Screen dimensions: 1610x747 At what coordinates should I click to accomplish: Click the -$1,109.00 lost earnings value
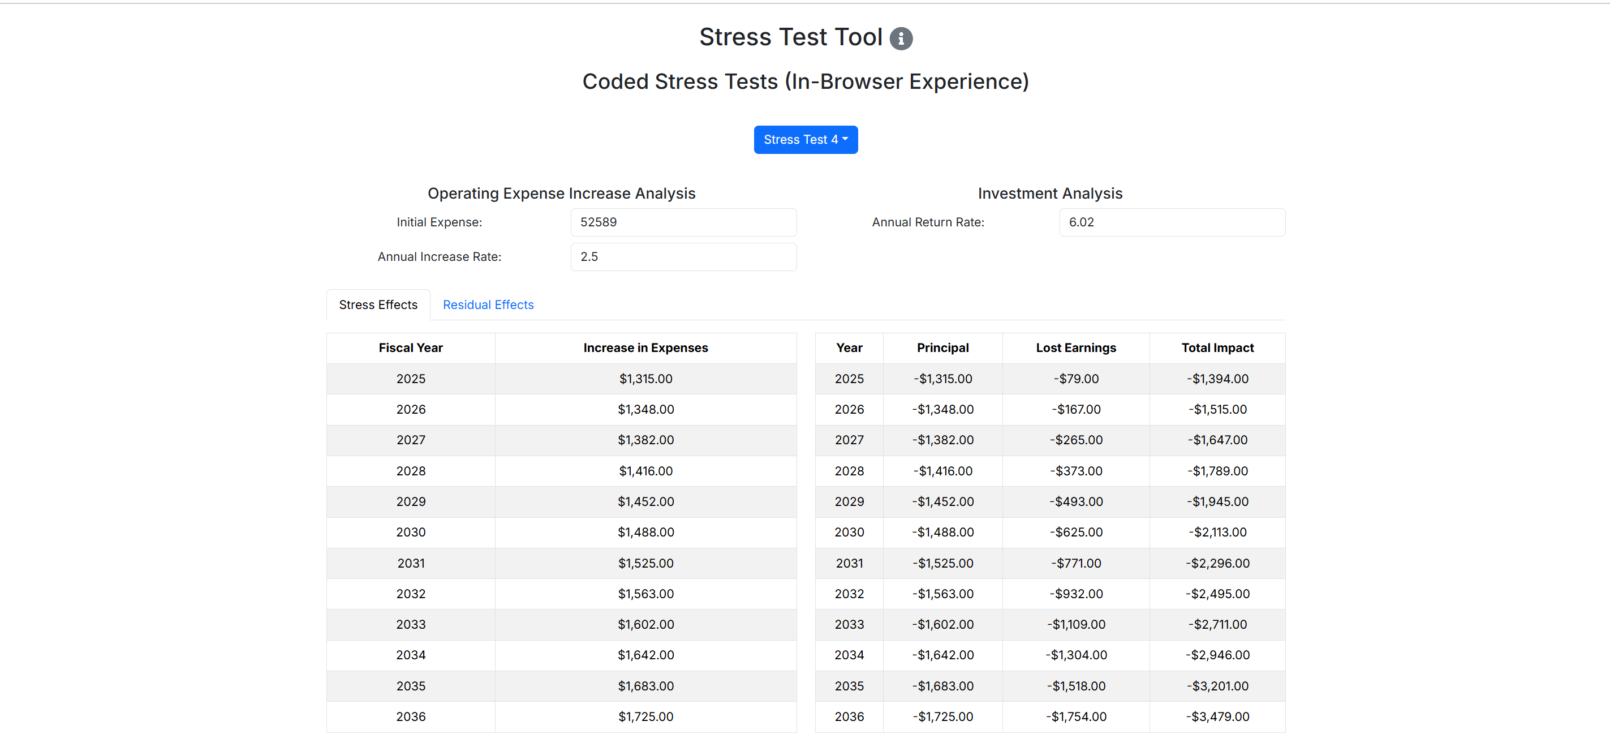click(x=1075, y=624)
